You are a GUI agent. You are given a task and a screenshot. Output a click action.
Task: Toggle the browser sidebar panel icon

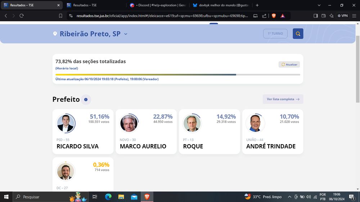coord(316,16)
